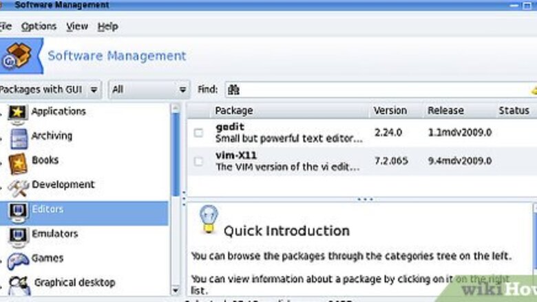537x302 pixels.
Task: Click the horizontal pane splitter dots
Action: point(365,199)
